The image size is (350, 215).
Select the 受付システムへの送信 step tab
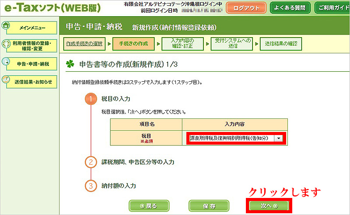pyautogui.click(x=232, y=44)
